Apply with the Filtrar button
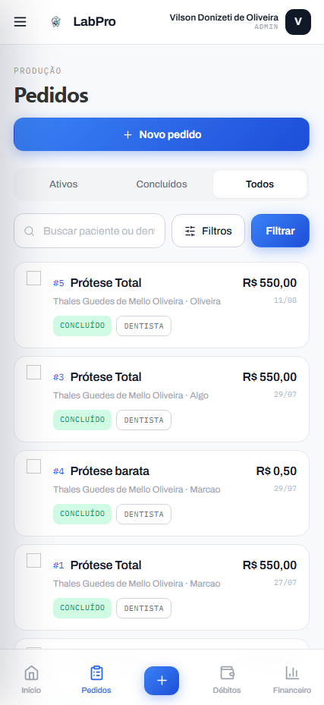Image resolution: width=324 pixels, height=705 pixels. point(281,231)
